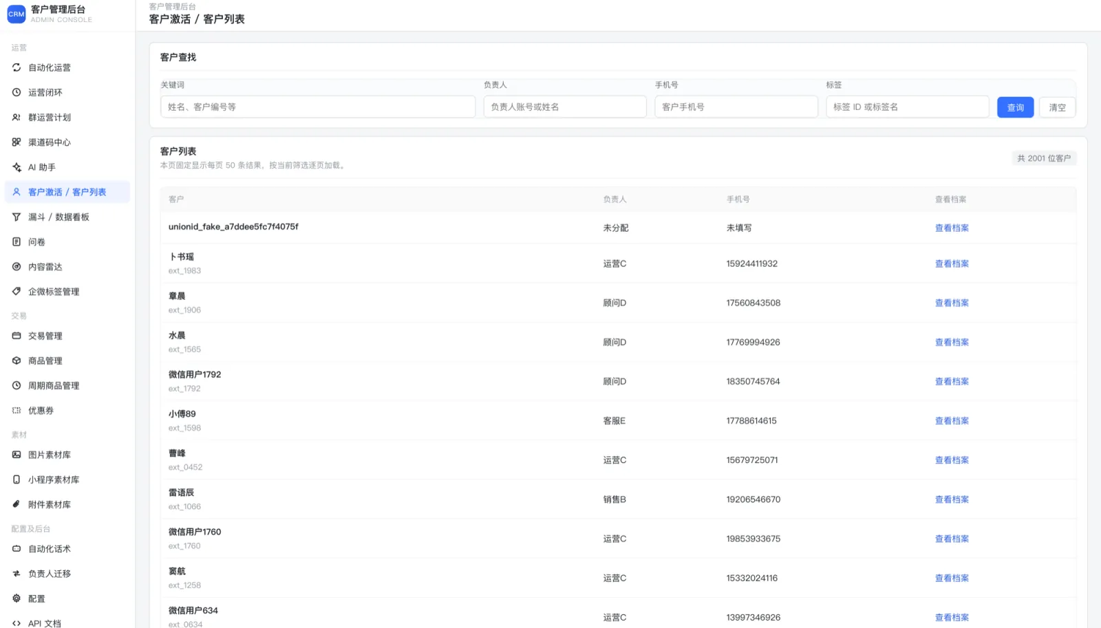1101x628 pixels.
Task: Open 查看档案 for unionid_fake_a7ddee5fc7f4075f
Action: pyautogui.click(x=952, y=228)
